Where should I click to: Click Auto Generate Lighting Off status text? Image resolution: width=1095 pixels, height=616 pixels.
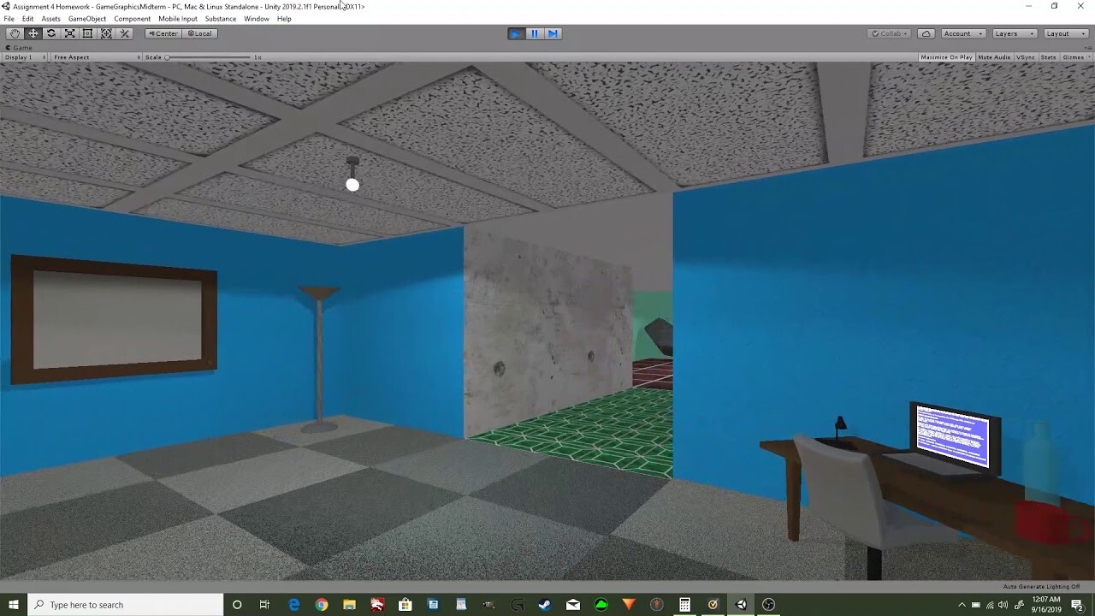click(x=1041, y=587)
